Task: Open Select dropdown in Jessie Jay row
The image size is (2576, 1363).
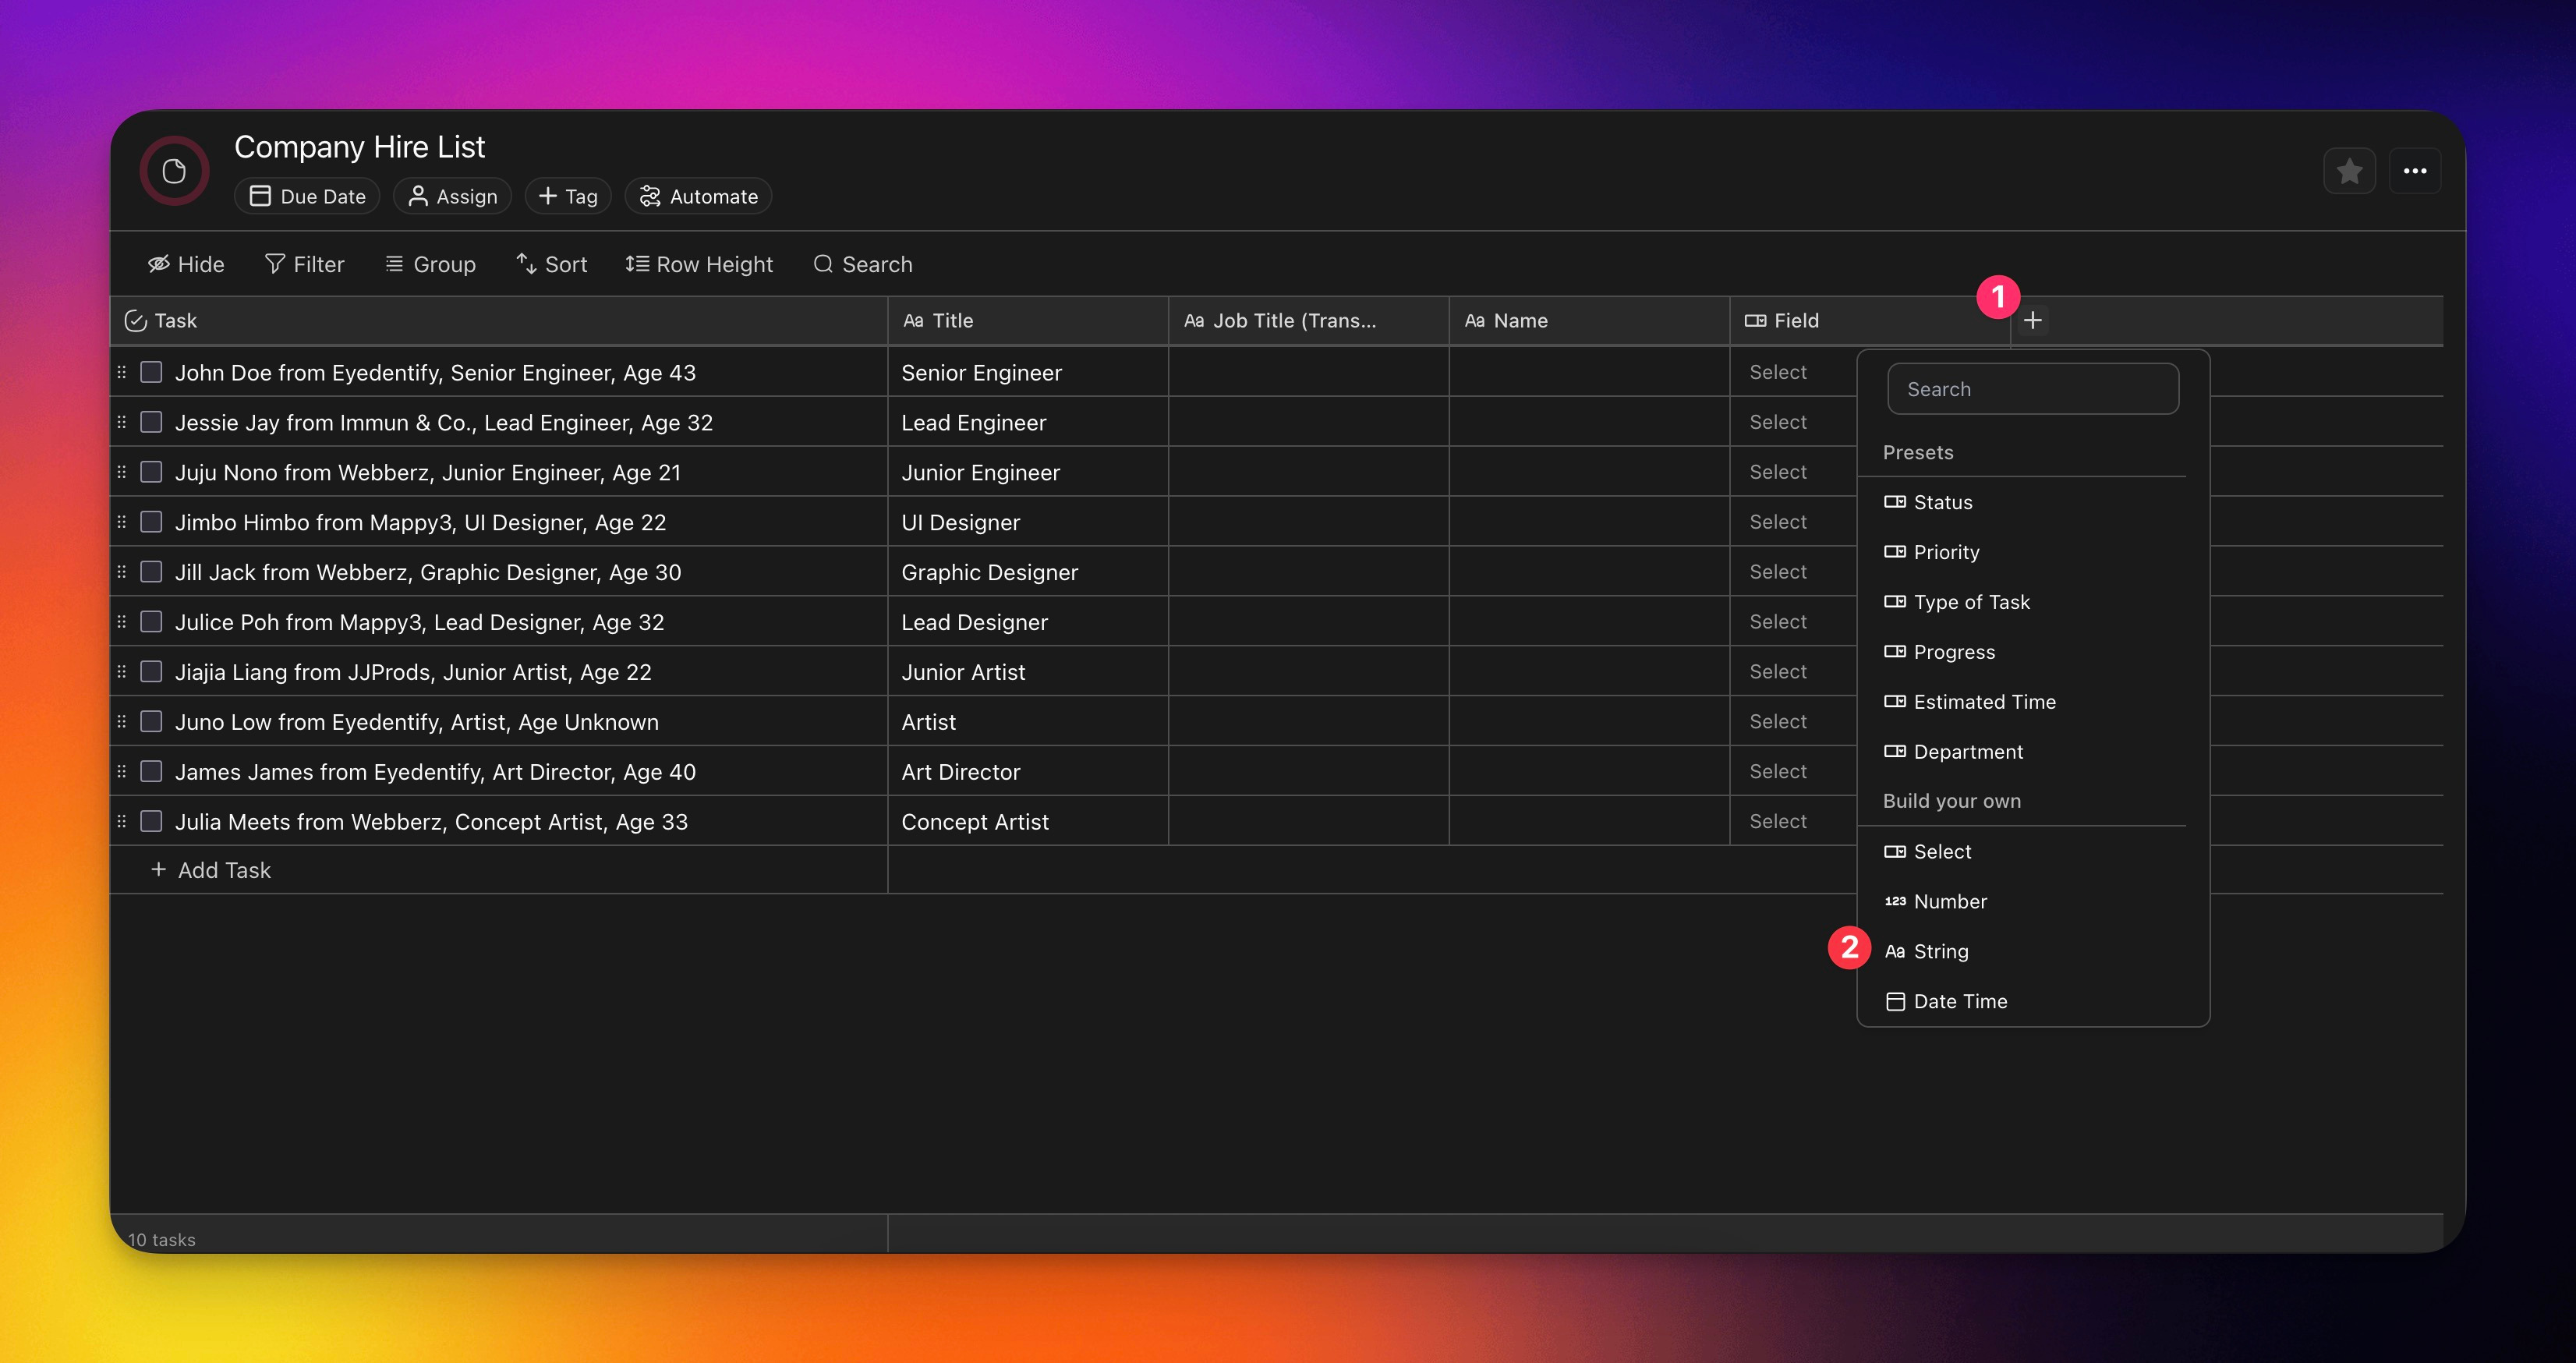Action: (1778, 422)
